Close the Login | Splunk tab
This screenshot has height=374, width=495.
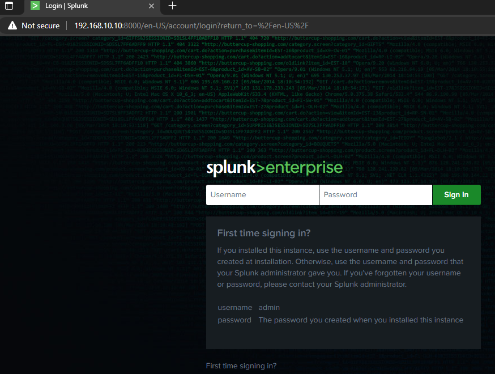point(152,6)
